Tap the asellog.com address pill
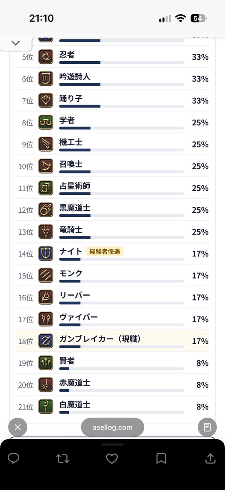 (x=112, y=428)
